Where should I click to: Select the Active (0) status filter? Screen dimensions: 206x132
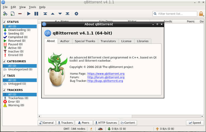point(20,48)
